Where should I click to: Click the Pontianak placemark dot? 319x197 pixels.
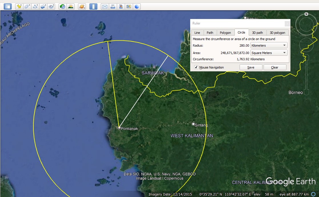pyautogui.click(x=119, y=128)
